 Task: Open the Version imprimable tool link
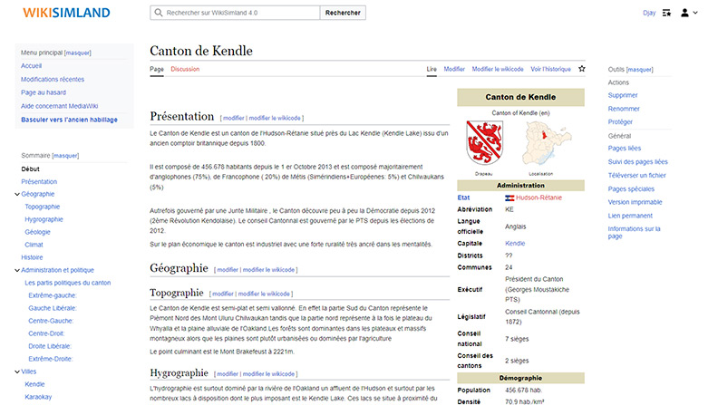[x=635, y=202]
